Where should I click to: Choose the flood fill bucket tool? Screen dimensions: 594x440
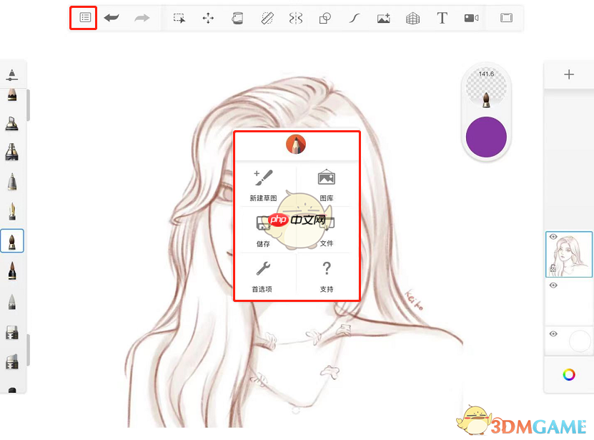[237, 18]
